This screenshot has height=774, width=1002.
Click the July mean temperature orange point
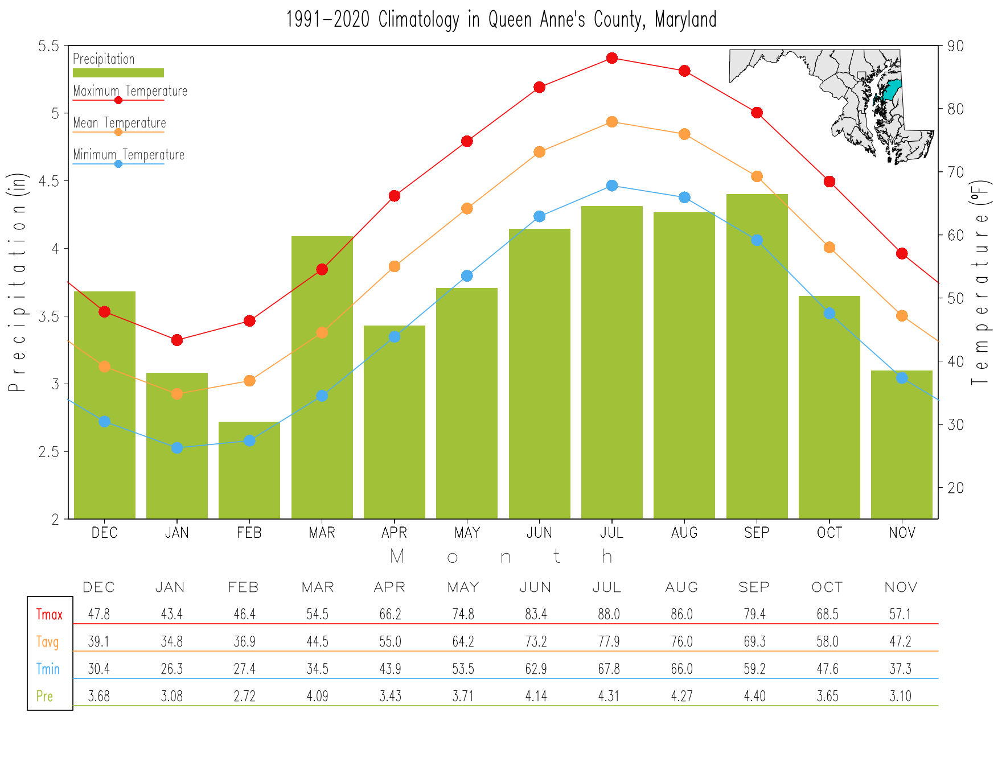612,122
